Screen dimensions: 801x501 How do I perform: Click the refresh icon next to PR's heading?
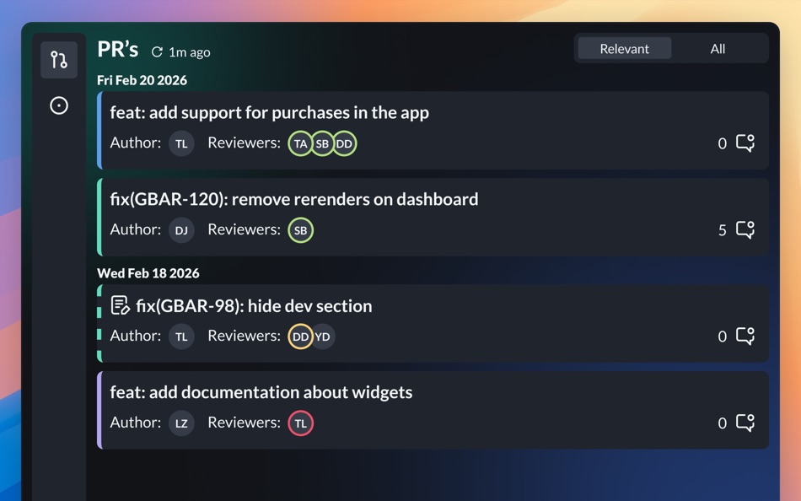(x=157, y=51)
